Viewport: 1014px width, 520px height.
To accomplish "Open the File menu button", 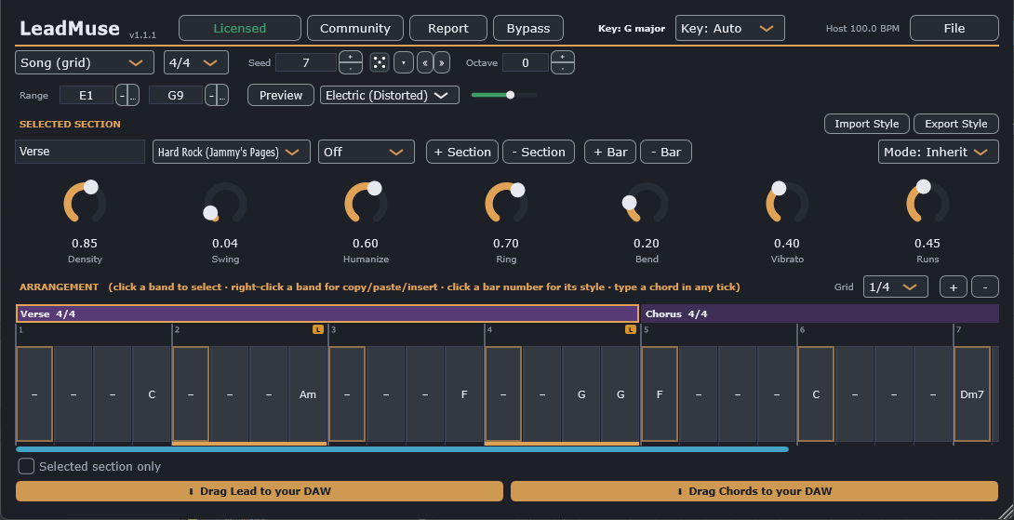I will click(x=954, y=29).
